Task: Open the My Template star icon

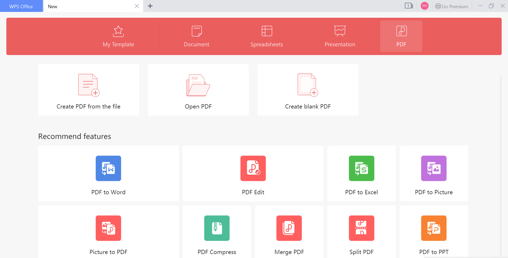Action: pyautogui.click(x=118, y=31)
